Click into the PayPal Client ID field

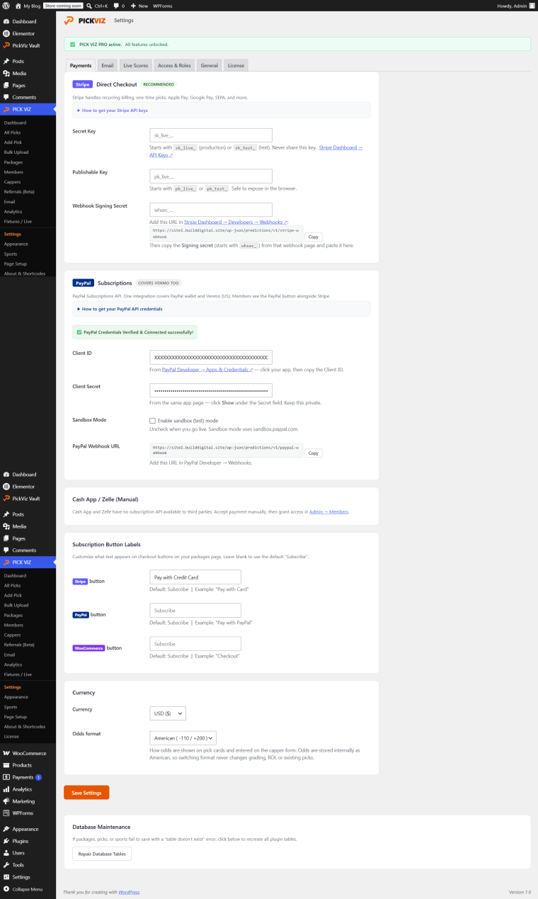(211, 357)
